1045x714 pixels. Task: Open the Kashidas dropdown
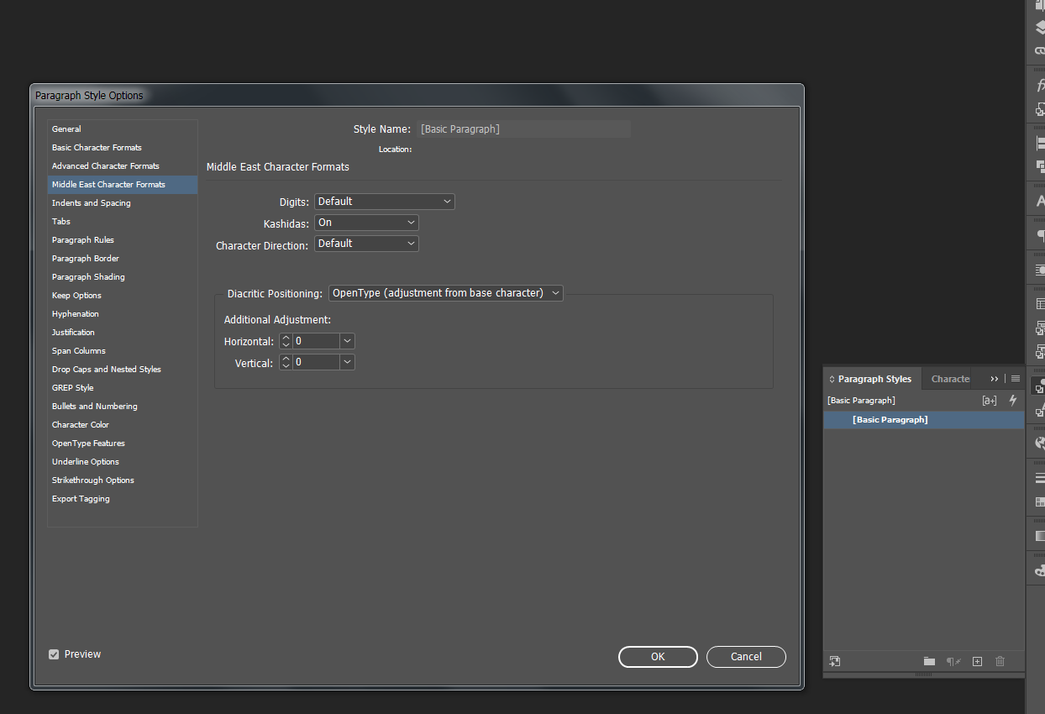366,223
